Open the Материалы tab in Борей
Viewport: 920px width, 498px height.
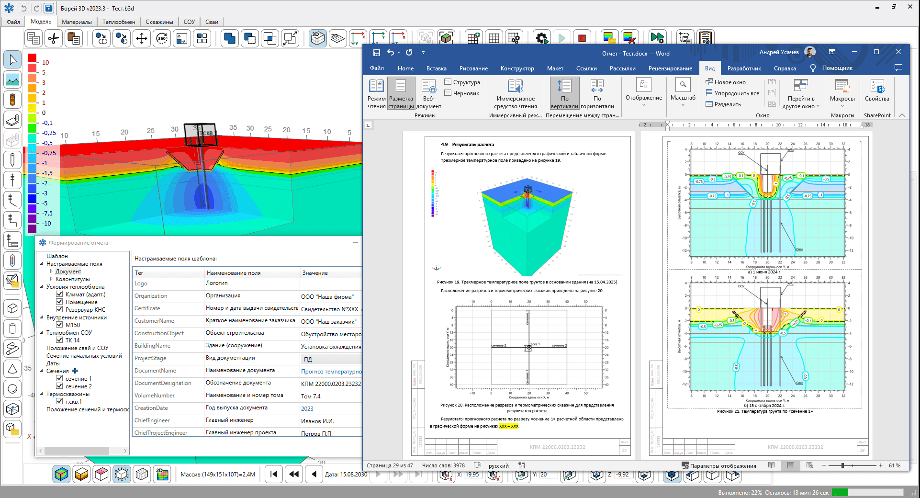point(77,22)
